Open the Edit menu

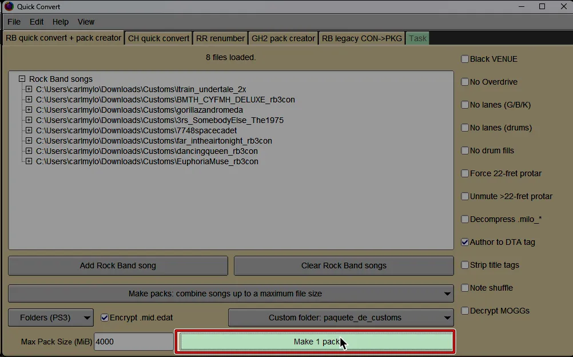(x=37, y=22)
